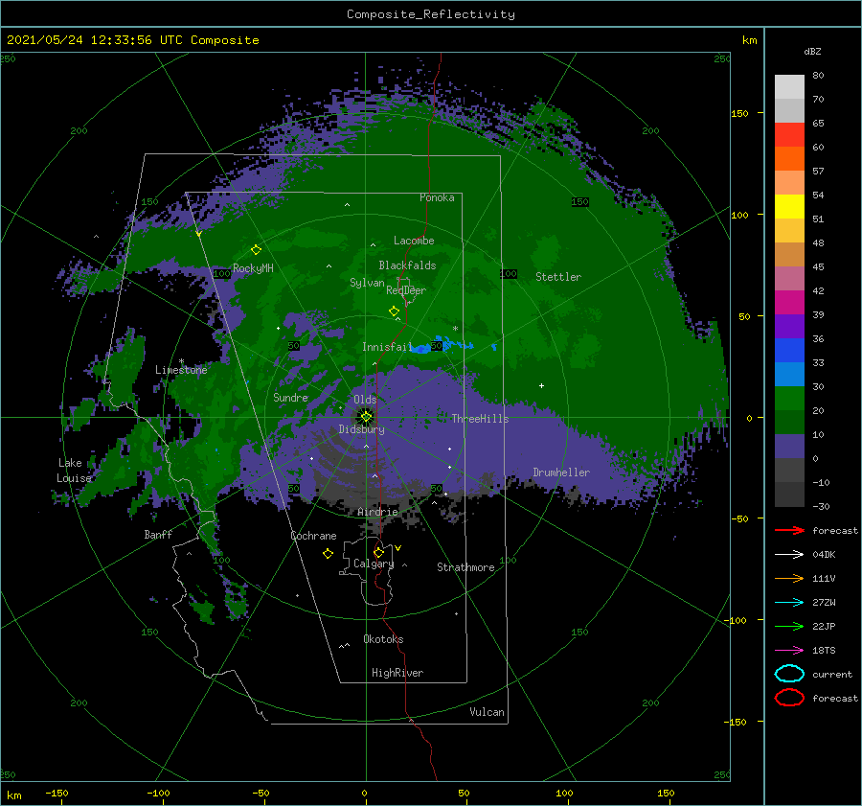The height and width of the screenshot is (806, 862).
Task: Click the Innisfail label
Action: 387,347
